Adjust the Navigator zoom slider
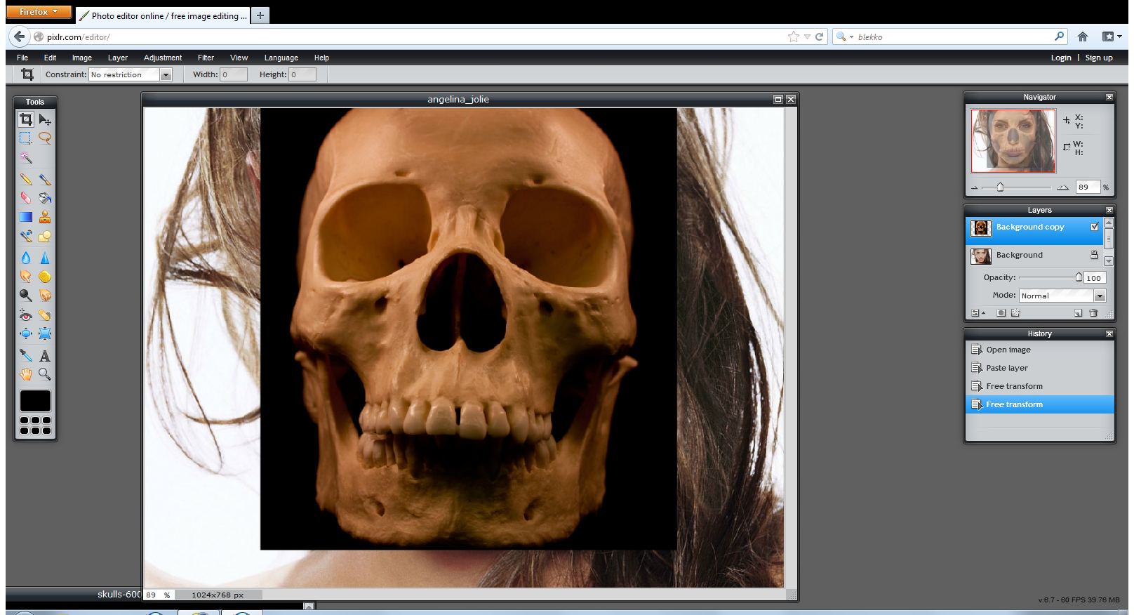Viewport: 1134px width, 615px height. coord(1000,187)
